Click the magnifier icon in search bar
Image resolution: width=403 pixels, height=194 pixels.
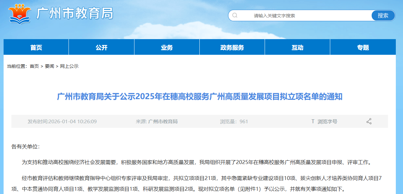point(235,15)
